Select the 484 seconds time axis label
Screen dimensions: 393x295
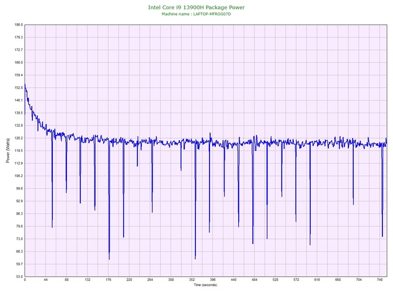point(255,280)
